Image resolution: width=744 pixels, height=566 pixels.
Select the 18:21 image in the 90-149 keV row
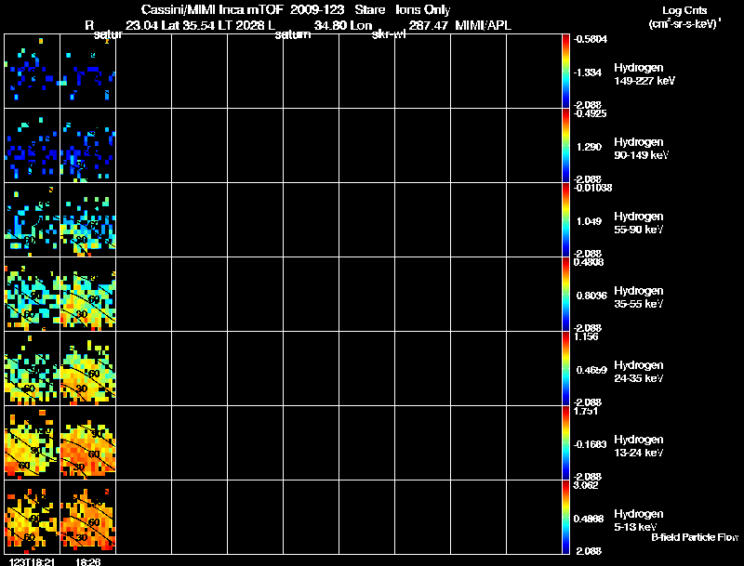pos(33,146)
